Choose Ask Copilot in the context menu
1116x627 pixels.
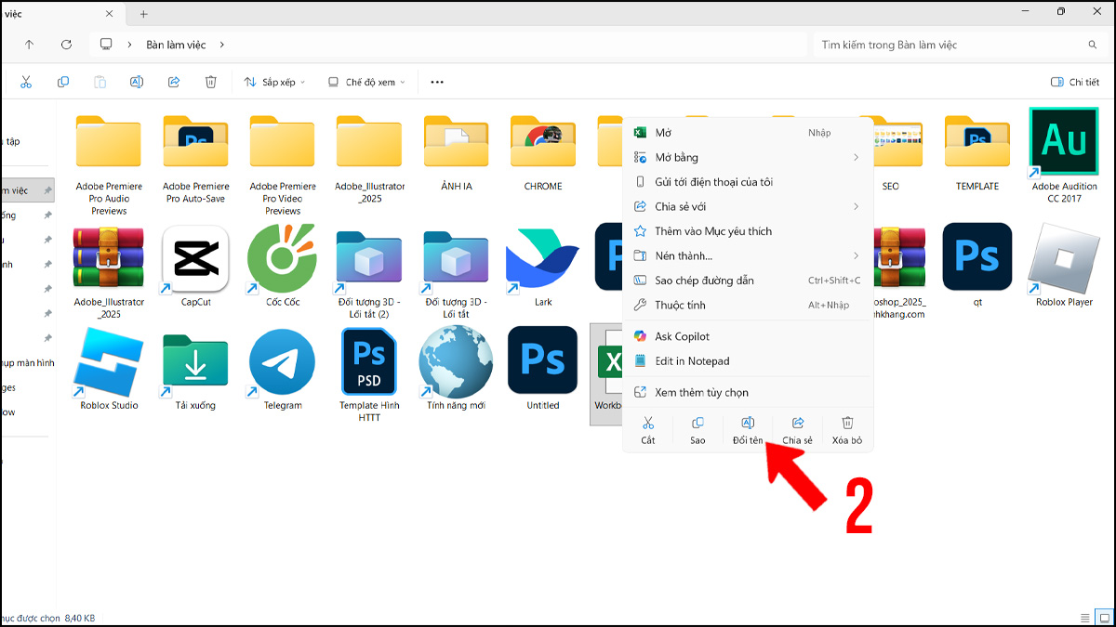[x=748, y=336]
